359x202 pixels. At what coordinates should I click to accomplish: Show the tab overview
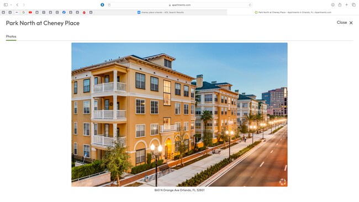[x=353, y=5]
